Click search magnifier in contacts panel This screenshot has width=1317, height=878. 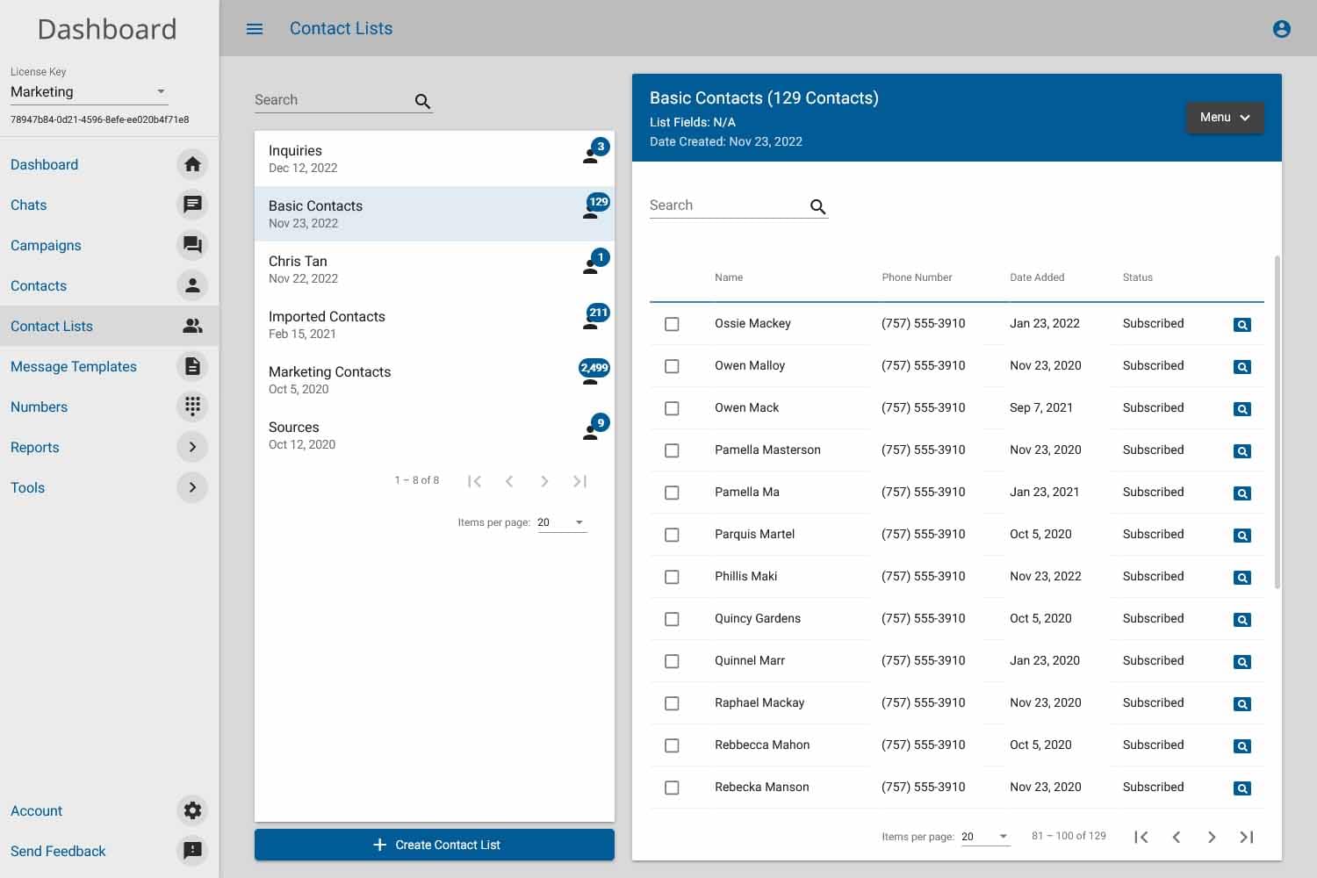(817, 206)
